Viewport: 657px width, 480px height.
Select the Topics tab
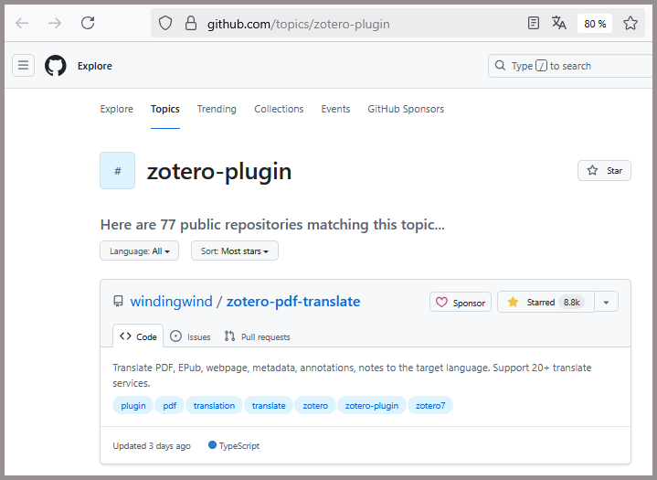coord(165,109)
